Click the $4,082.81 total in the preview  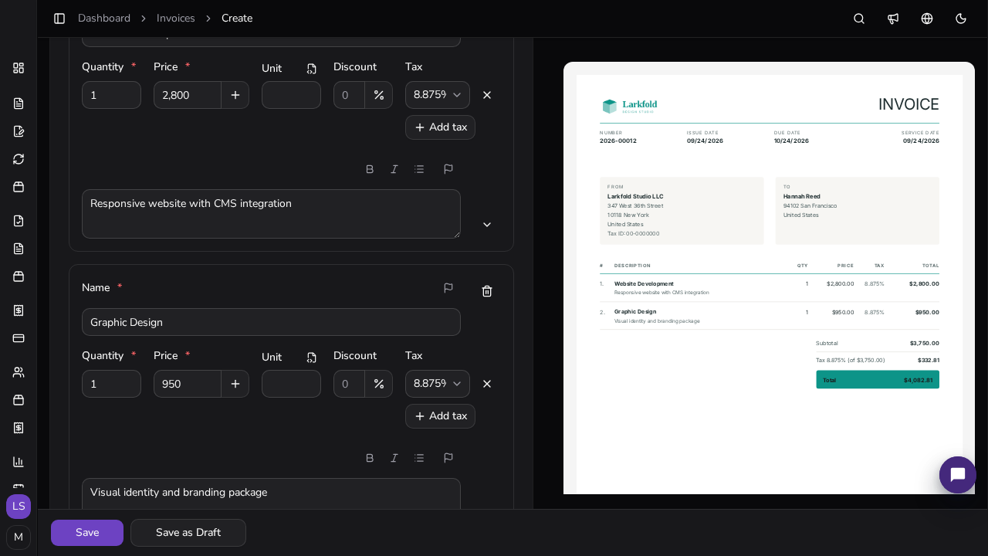[x=918, y=380]
